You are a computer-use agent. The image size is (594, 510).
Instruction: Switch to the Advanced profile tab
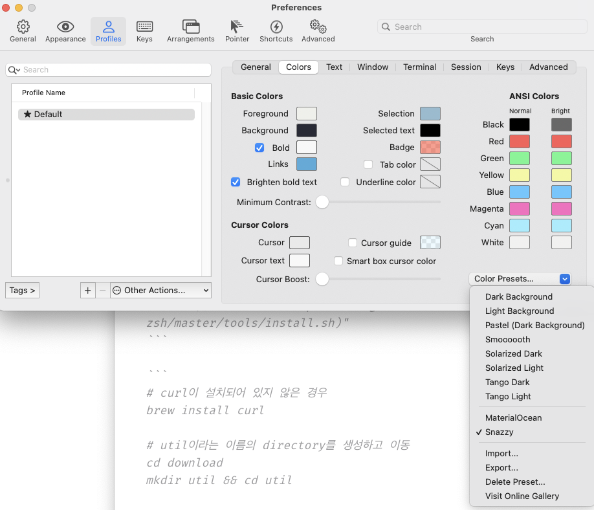[x=549, y=67]
